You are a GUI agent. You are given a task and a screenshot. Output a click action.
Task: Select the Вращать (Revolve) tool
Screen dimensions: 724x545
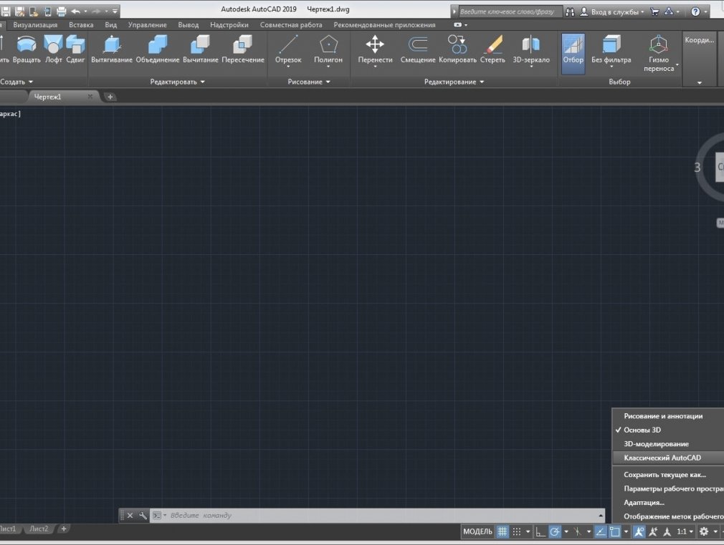tap(27, 50)
